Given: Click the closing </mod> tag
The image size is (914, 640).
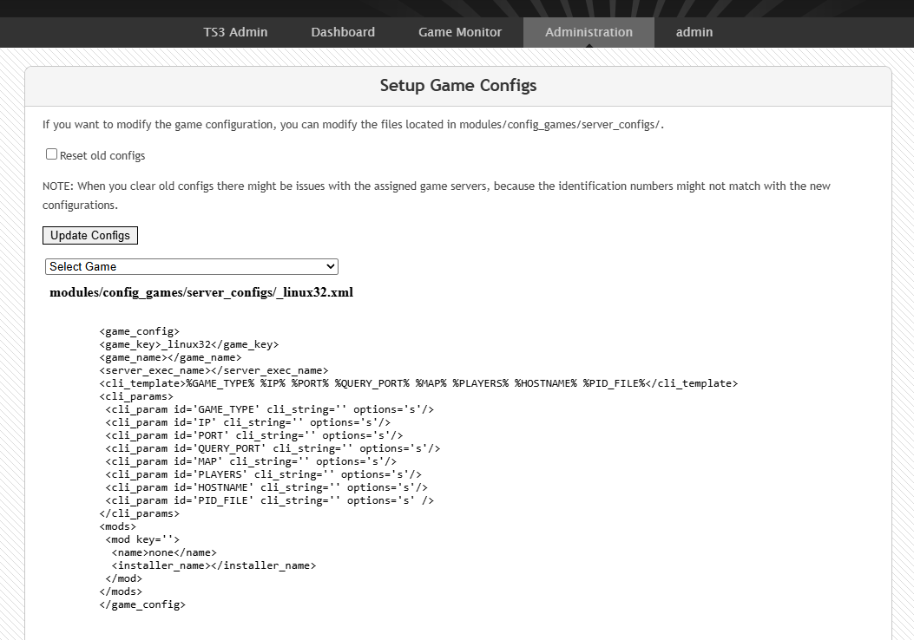Looking at the screenshot, I should [x=123, y=578].
